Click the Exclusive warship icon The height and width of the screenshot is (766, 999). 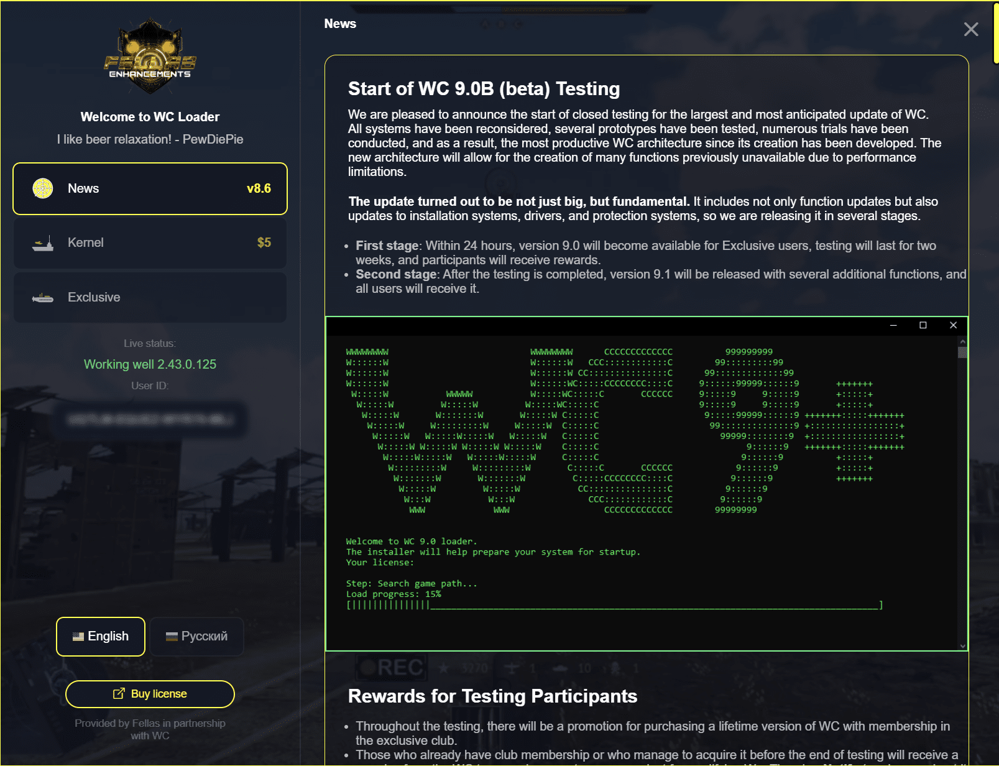coord(43,298)
